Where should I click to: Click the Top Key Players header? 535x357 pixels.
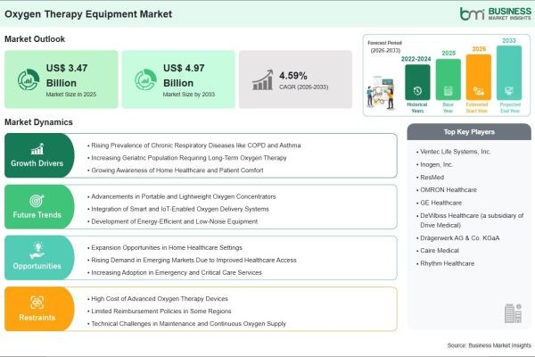(469, 132)
